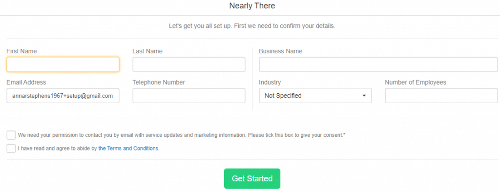Check the agree to Terms checkbox
Viewport: 500px width, 192px height.
coord(11,149)
